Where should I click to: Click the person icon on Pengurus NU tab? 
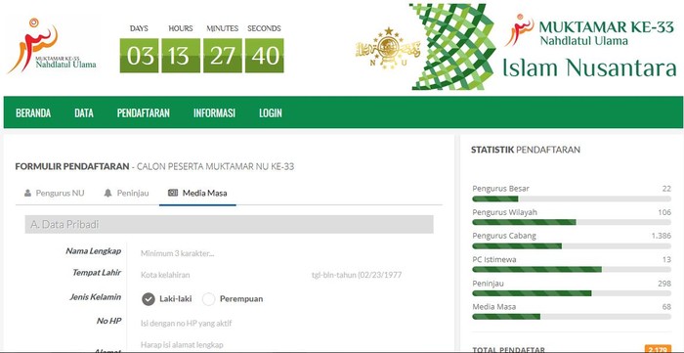click(x=28, y=193)
